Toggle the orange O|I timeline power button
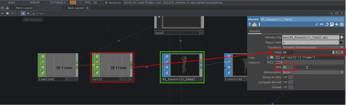 click(x=74, y=3)
